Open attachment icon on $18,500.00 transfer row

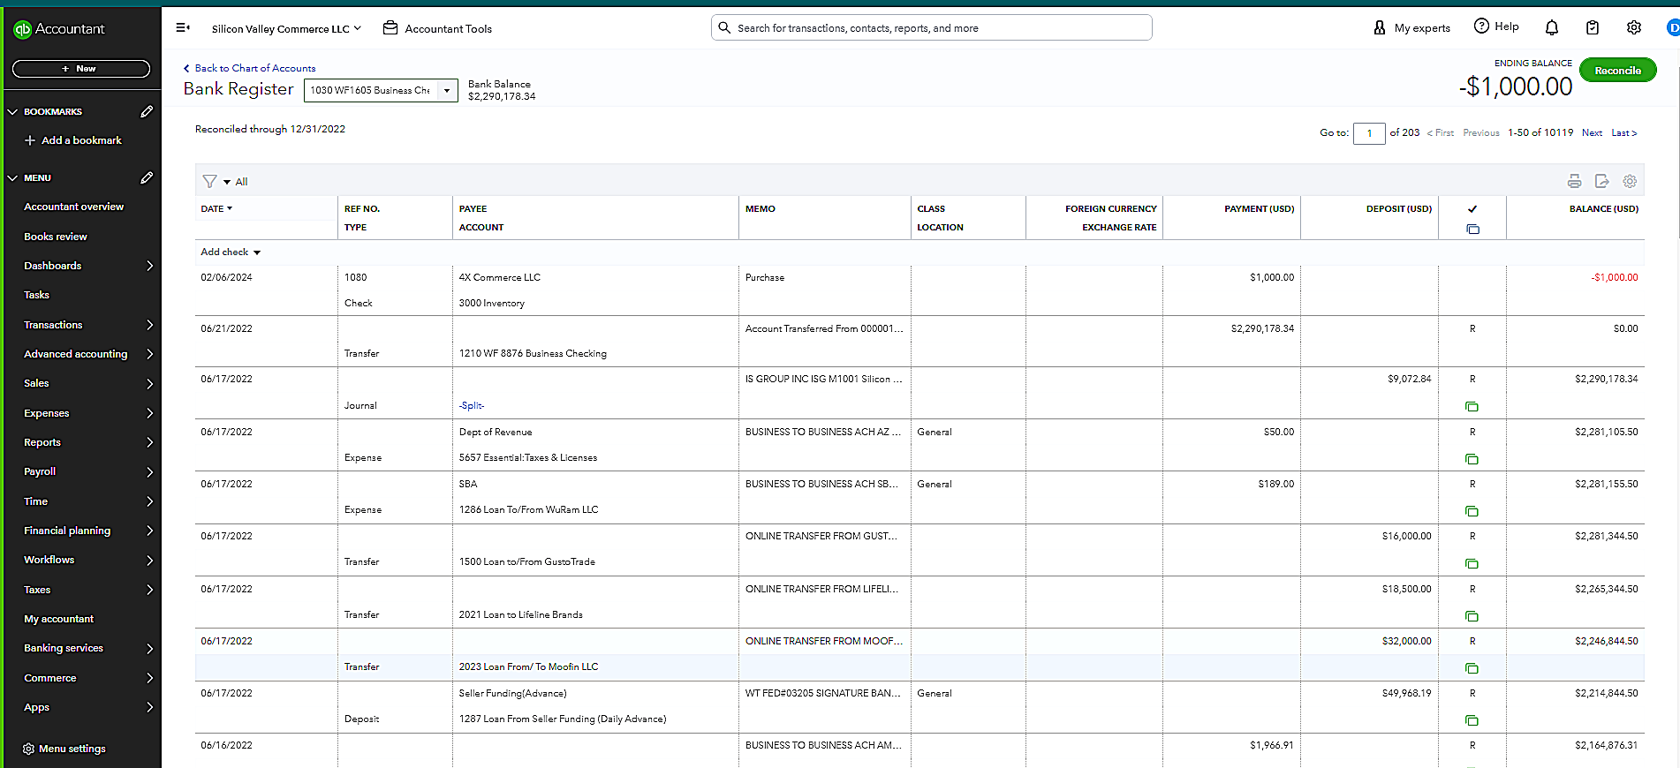click(x=1472, y=616)
